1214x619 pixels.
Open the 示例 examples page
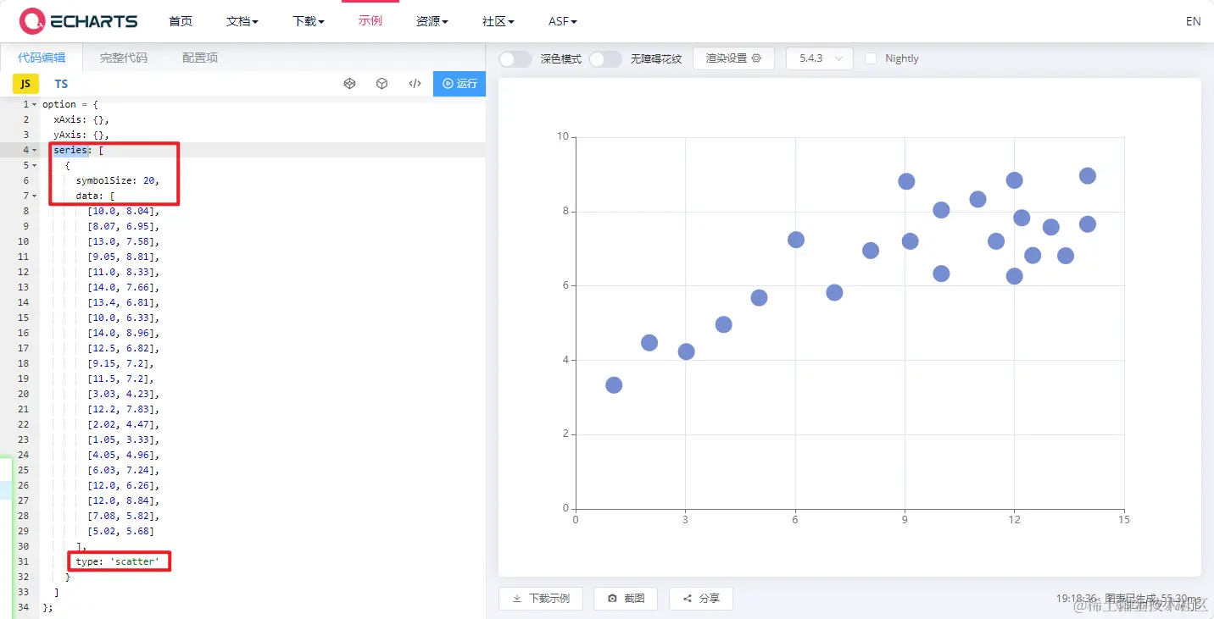coord(370,20)
